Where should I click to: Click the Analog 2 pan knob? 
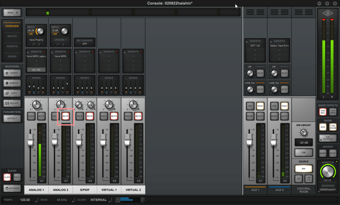pyautogui.click(x=61, y=104)
